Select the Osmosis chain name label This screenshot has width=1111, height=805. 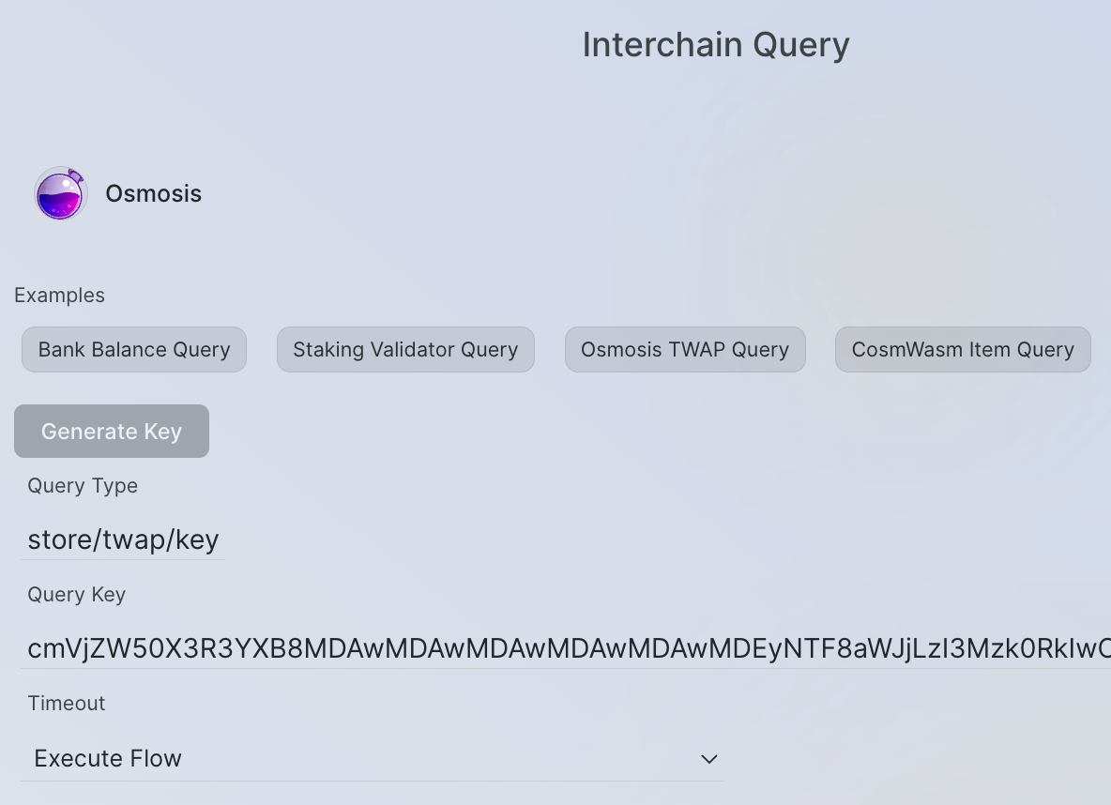click(x=153, y=193)
